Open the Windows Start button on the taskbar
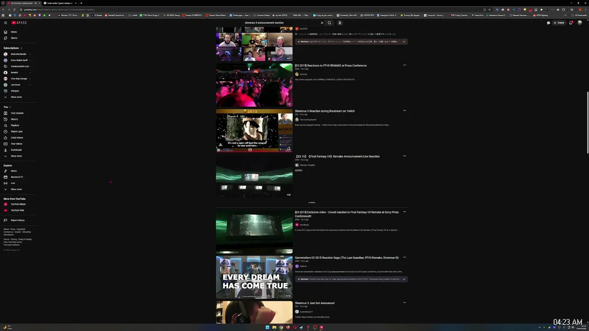Image resolution: width=589 pixels, height=331 pixels. coord(267,327)
